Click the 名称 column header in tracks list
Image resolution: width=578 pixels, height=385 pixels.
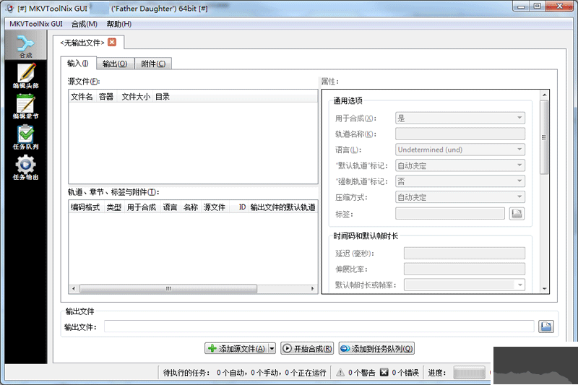(191, 207)
